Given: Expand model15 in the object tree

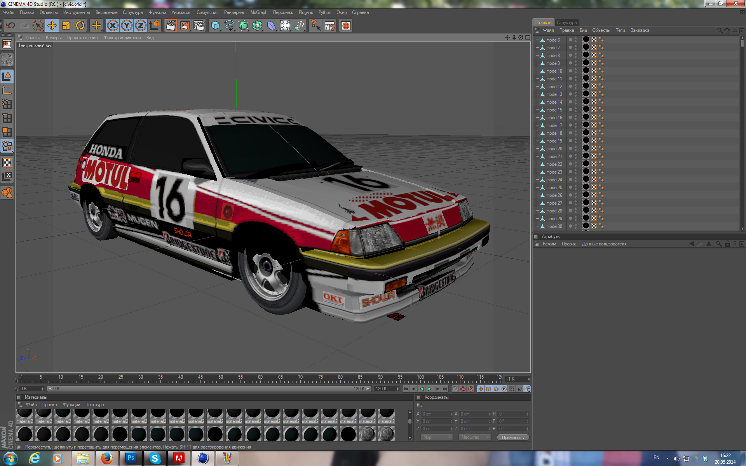Looking at the screenshot, I should coord(538,110).
